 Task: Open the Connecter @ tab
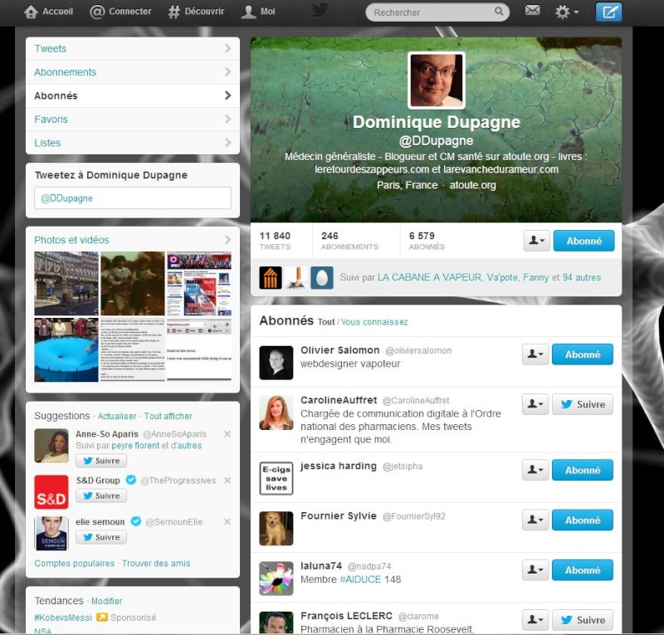120,12
